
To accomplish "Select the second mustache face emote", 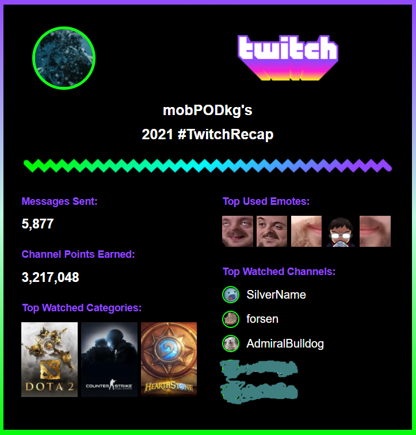I will coord(272,231).
